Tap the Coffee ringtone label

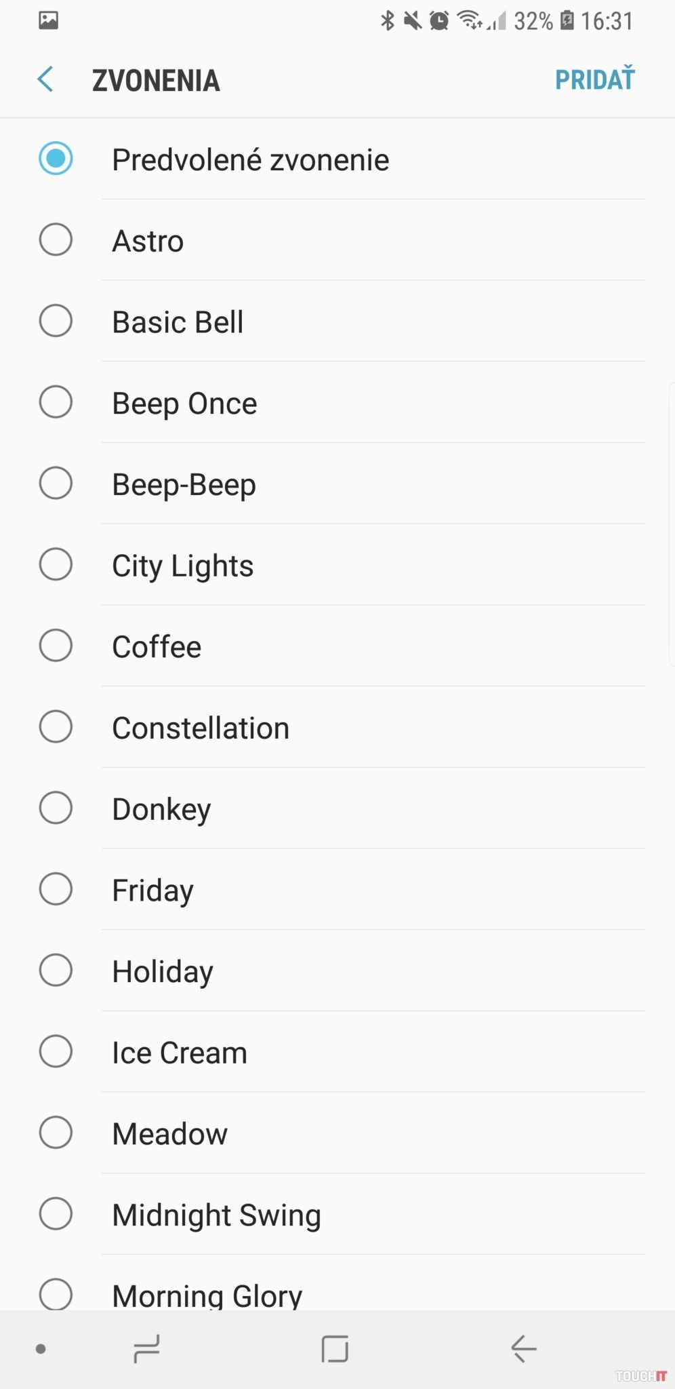point(157,646)
